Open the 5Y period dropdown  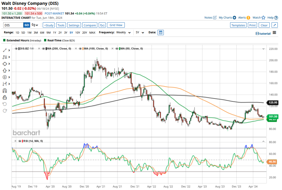click(140, 32)
